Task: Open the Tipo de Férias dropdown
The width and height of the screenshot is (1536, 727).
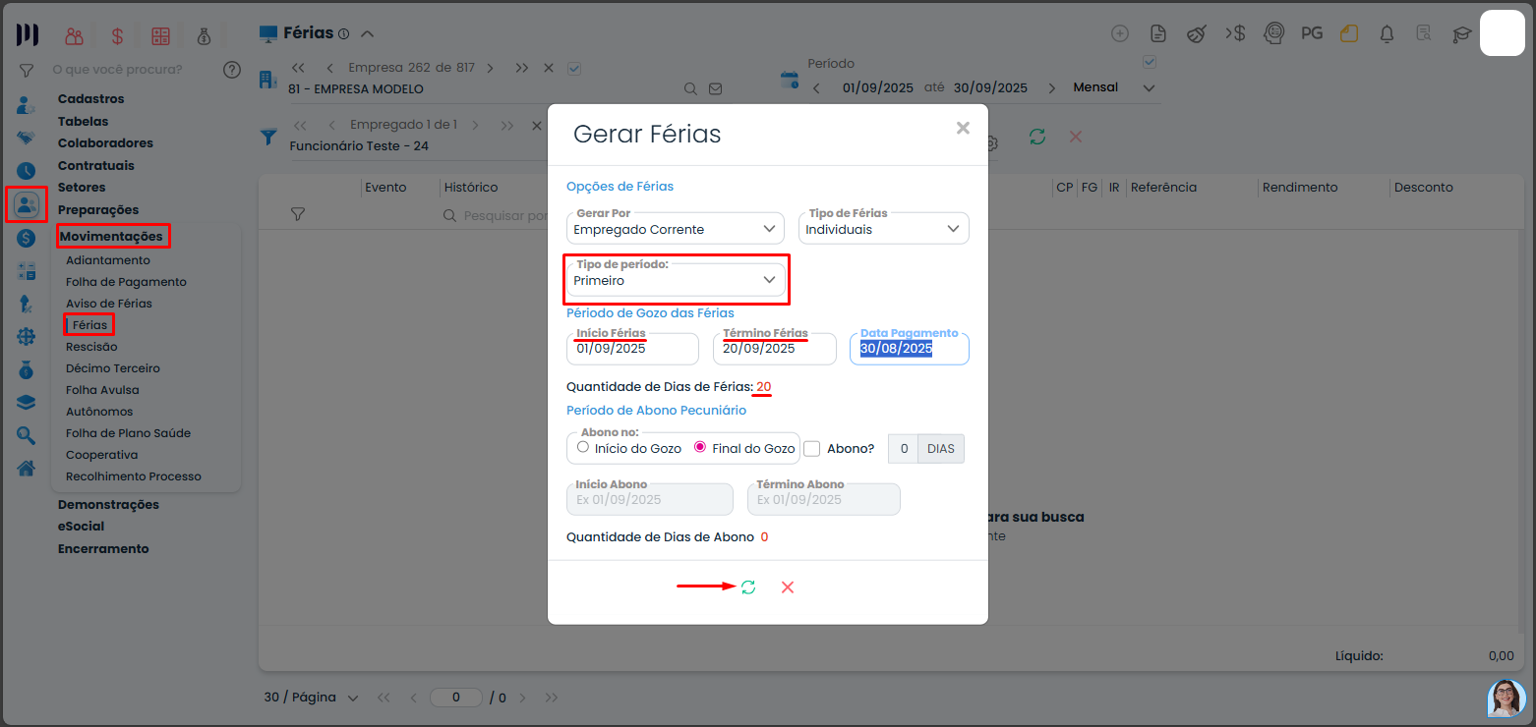Action: (x=884, y=228)
